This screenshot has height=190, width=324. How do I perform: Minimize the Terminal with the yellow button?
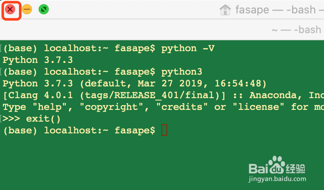point(27,10)
